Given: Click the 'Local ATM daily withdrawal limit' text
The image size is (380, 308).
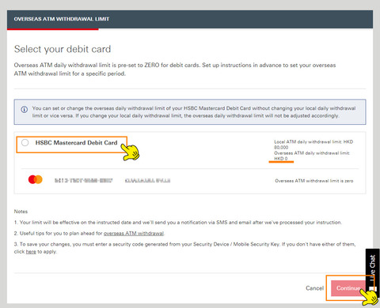Looking at the screenshot, I should tap(313, 145).
